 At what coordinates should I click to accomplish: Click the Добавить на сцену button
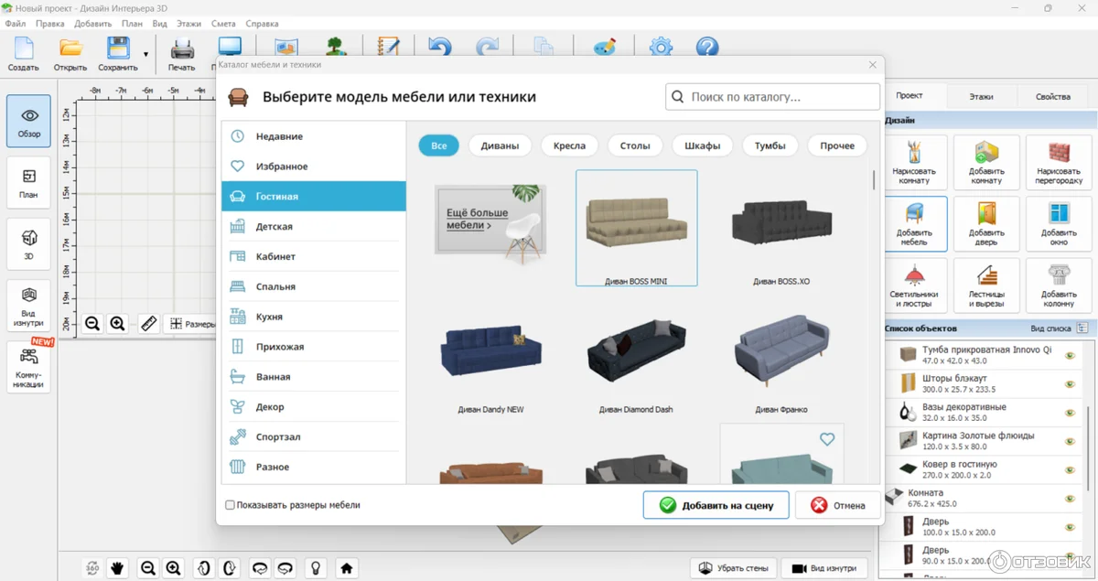click(x=716, y=505)
